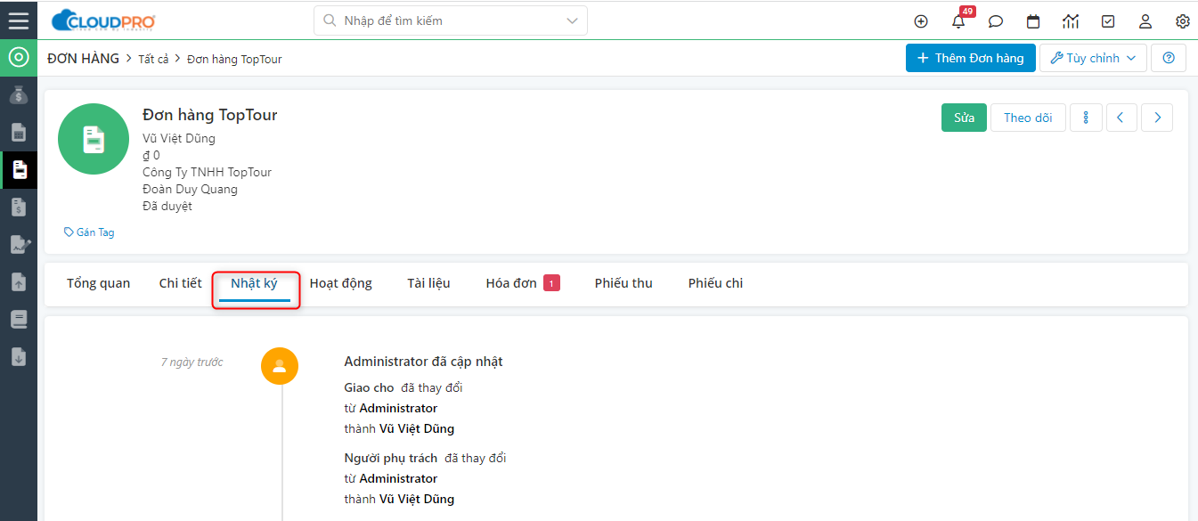1198x521 pixels.
Task: Go to next record arrow
Action: 1157,118
